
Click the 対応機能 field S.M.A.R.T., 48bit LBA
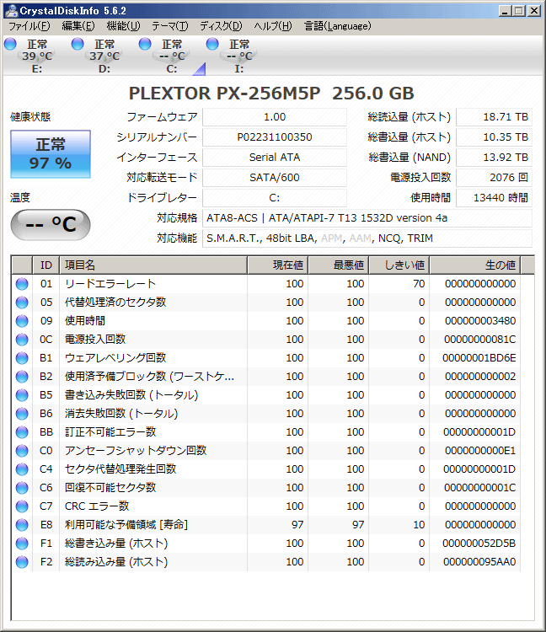click(x=367, y=238)
